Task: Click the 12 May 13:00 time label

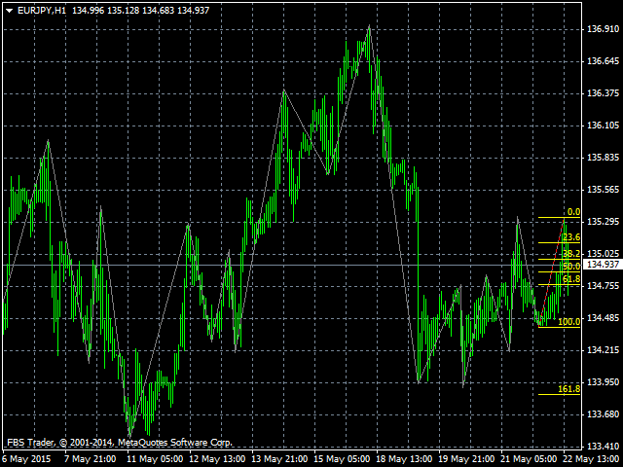Action: [x=218, y=459]
